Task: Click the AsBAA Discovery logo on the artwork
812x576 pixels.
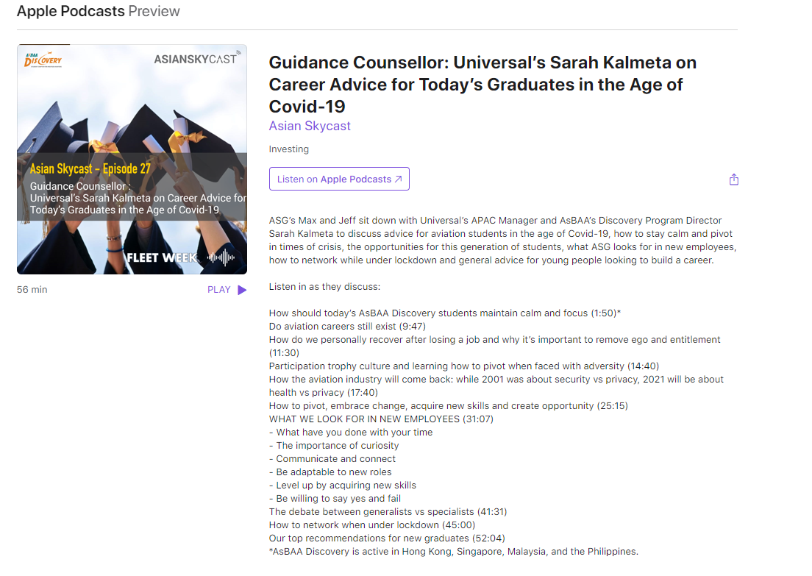Action: coord(43,59)
